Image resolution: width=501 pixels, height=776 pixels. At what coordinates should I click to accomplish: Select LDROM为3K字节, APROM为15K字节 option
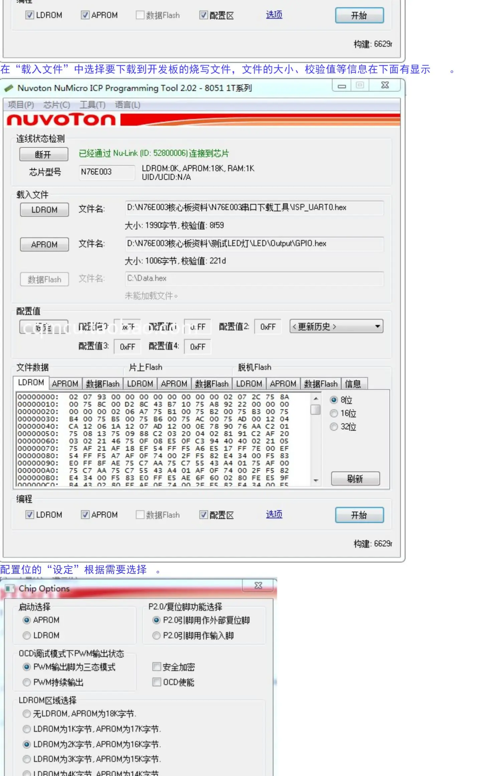(27, 759)
